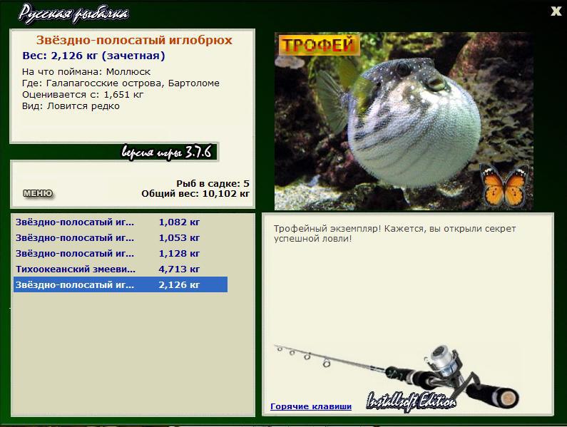Click the Вес: 2,126 кг (зачетная) text
567x427 pixels.
point(93,56)
